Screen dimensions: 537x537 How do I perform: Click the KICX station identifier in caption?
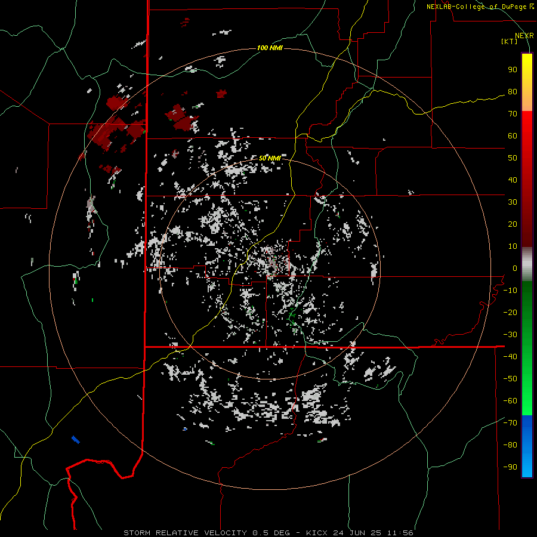[x=317, y=533]
